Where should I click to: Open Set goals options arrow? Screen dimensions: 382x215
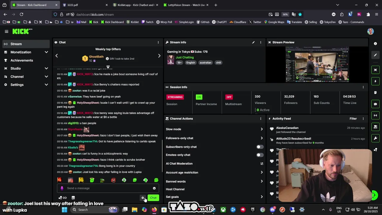tap(262, 197)
